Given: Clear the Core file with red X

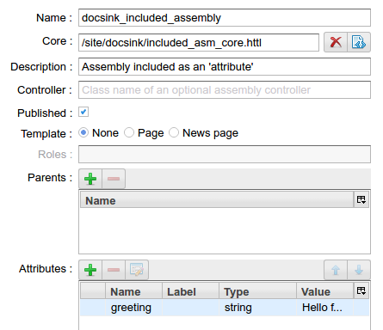Looking at the screenshot, I should pos(336,42).
